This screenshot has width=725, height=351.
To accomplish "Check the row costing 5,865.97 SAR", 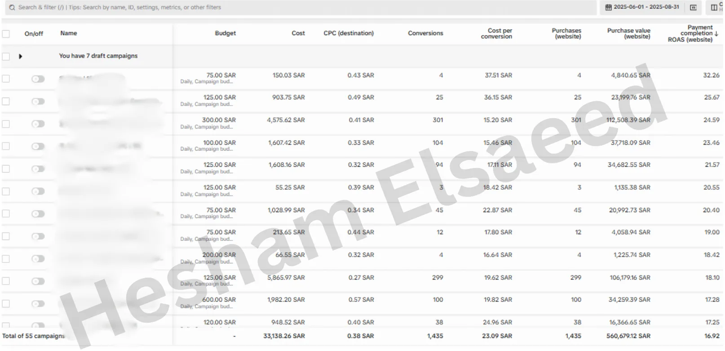I will pos(6,281).
